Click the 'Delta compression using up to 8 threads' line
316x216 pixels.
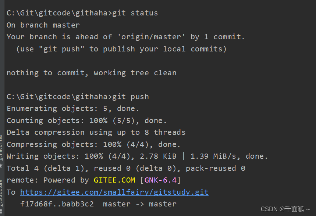(x=96, y=133)
